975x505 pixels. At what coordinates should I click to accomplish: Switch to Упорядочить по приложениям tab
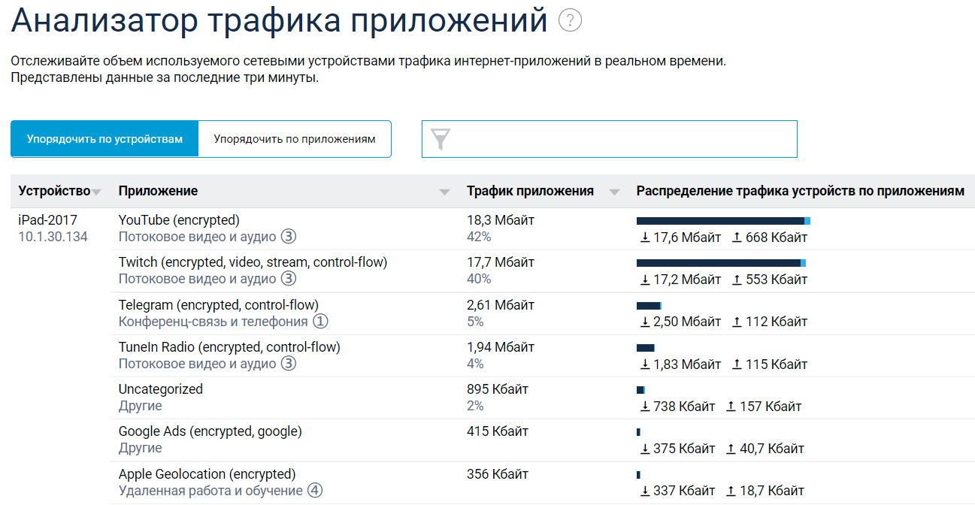click(295, 138)
